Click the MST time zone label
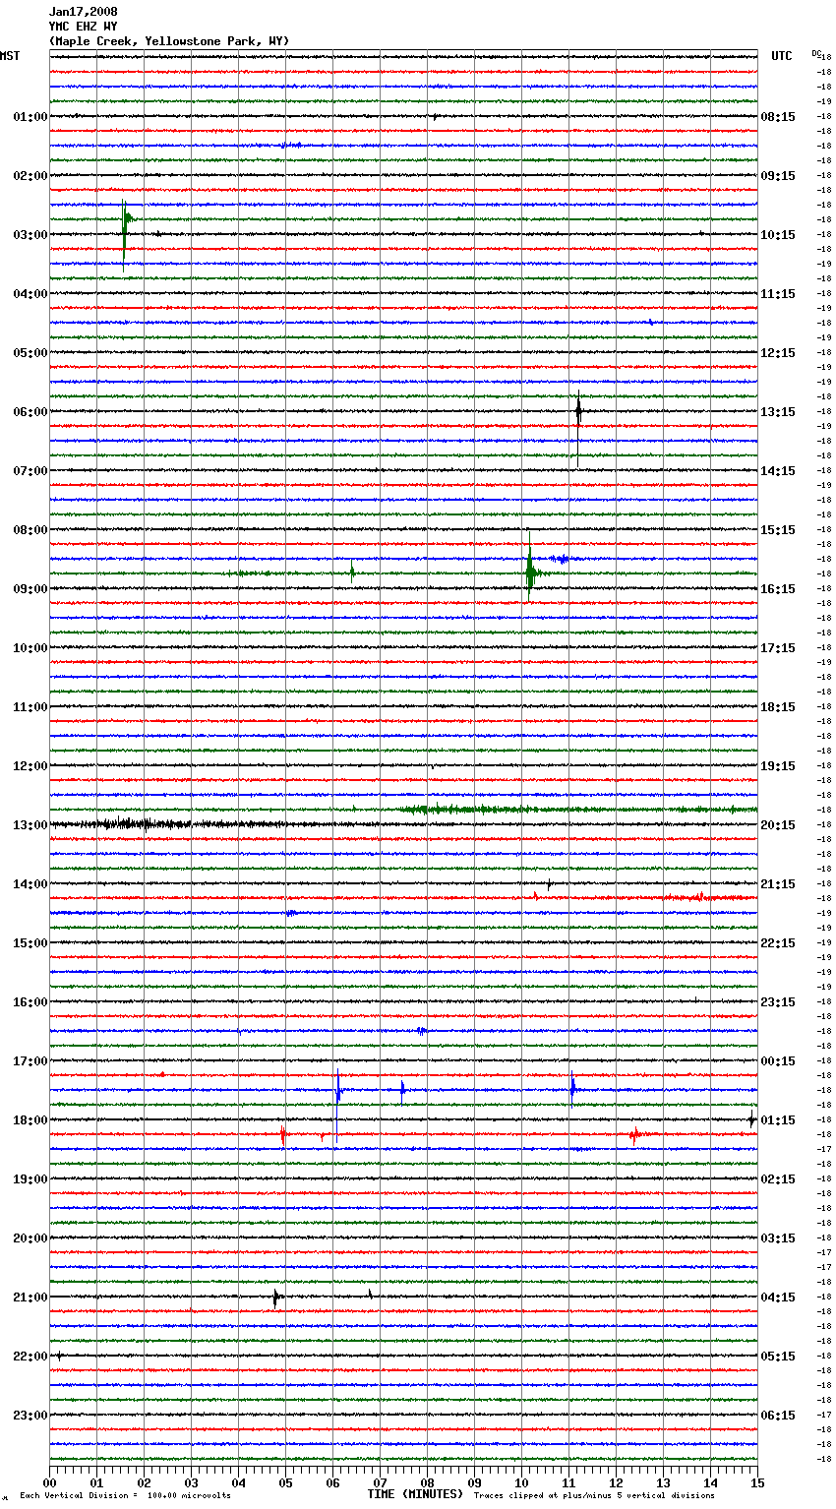The image size is (836, 1509). pos(10,56)
